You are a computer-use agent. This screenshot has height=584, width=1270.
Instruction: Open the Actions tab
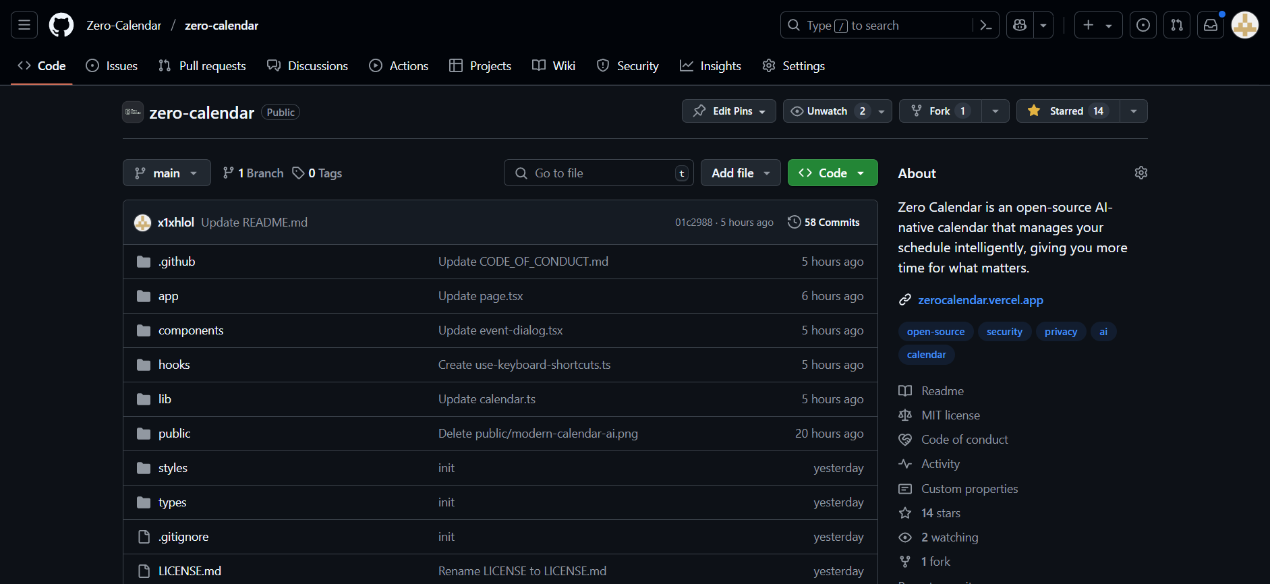(399, 65)
